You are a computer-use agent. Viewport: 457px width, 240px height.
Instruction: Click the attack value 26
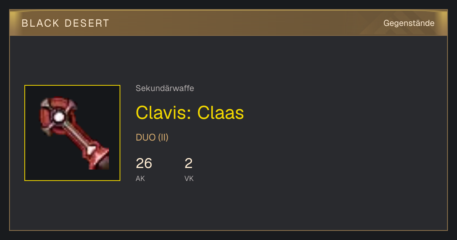pyautogui.click(x=144, y=163)
